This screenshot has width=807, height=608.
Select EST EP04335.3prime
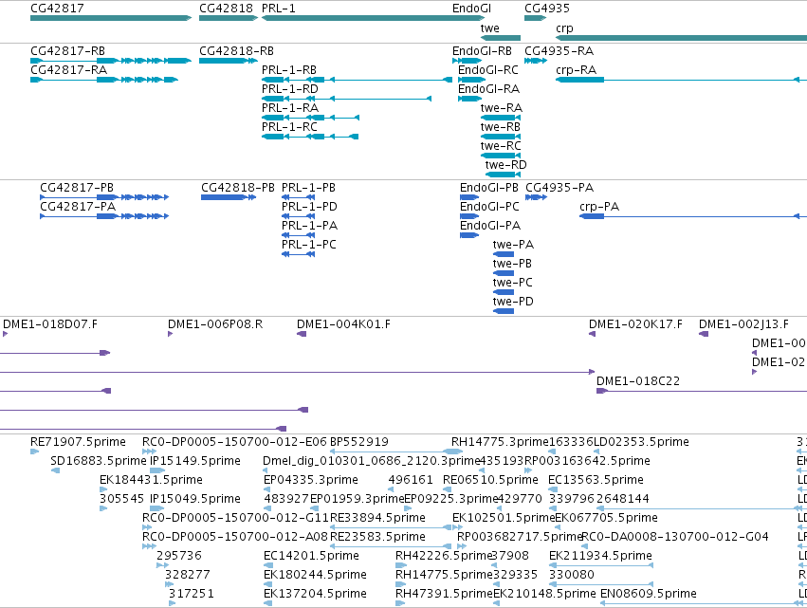click(x=267, y=489)
